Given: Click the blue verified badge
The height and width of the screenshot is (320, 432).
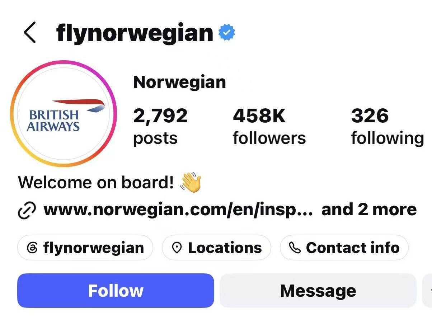Looking at the screenshot, I should pos(227,33).
